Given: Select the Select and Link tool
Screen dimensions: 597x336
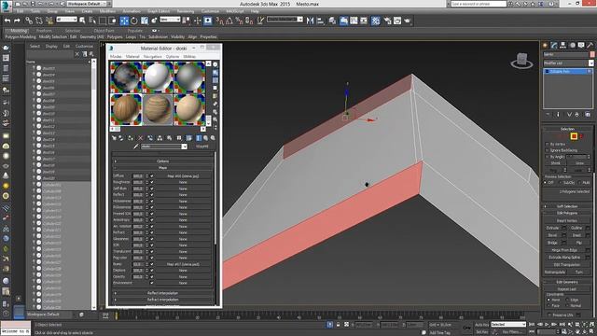Looking at the screenshot, I should [29, 21].
